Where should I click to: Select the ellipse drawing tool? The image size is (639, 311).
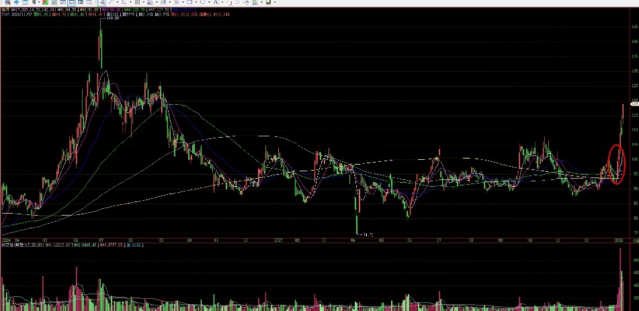[x=202, y=3]
